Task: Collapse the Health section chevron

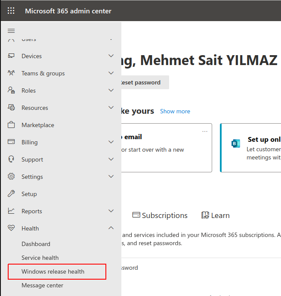Action: tap(111, 228)
